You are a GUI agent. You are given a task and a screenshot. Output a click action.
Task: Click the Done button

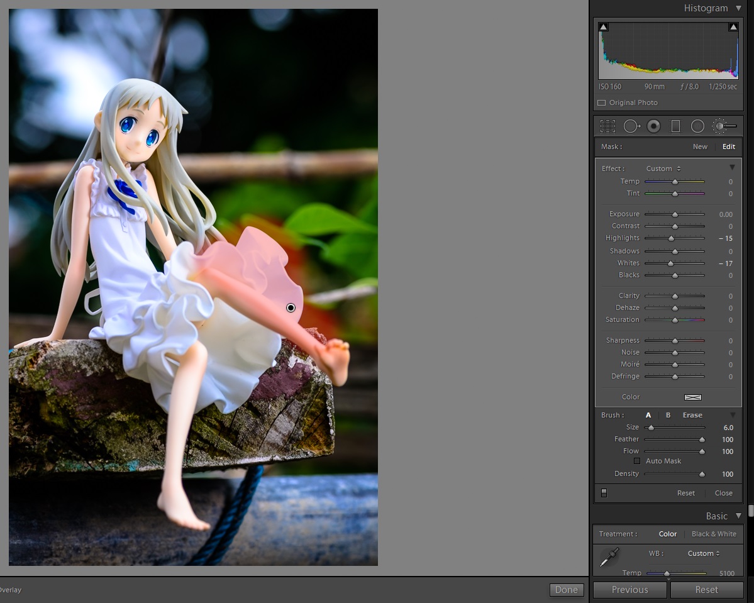pos(567,590)
